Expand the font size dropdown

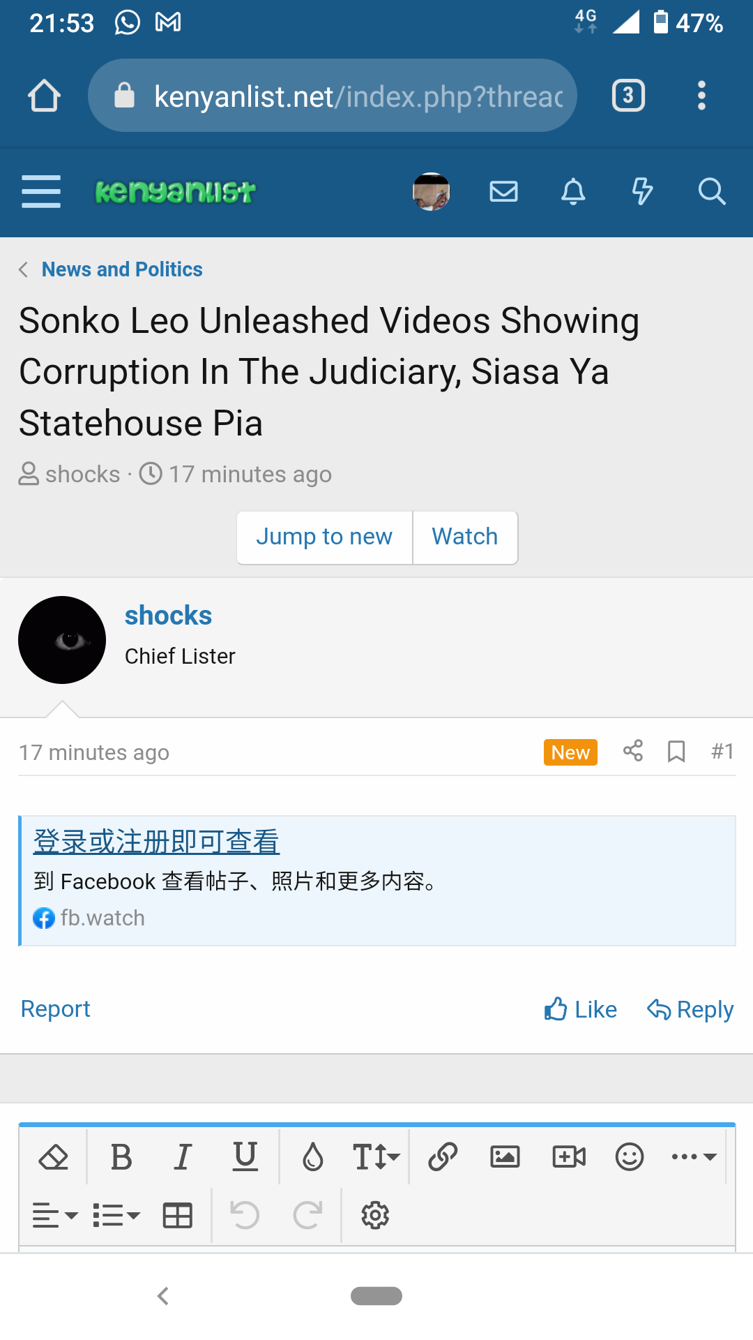376,1156
